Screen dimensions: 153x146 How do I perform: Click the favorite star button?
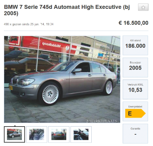tap(143, 7)
